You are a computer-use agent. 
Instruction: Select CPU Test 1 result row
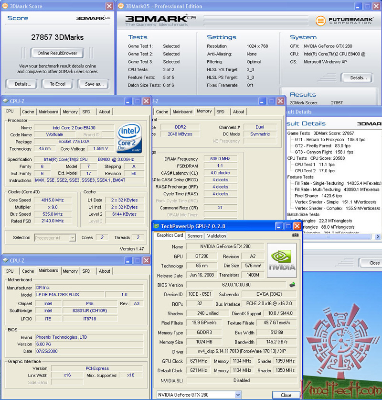click(315, 165)
